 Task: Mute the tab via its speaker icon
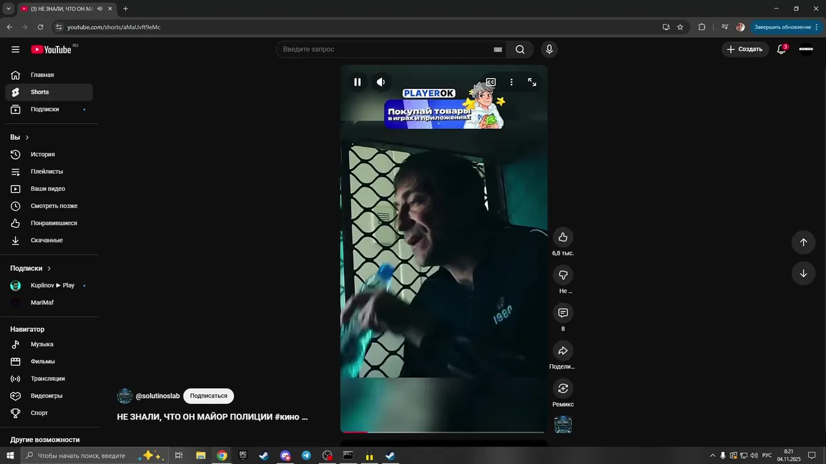99,8
